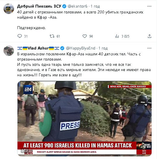Viewport: 158px width, 159px height.
Task: Click the '1 год' timestamp on second tweet
Action: pyautogui.click(x=103, y=48)
